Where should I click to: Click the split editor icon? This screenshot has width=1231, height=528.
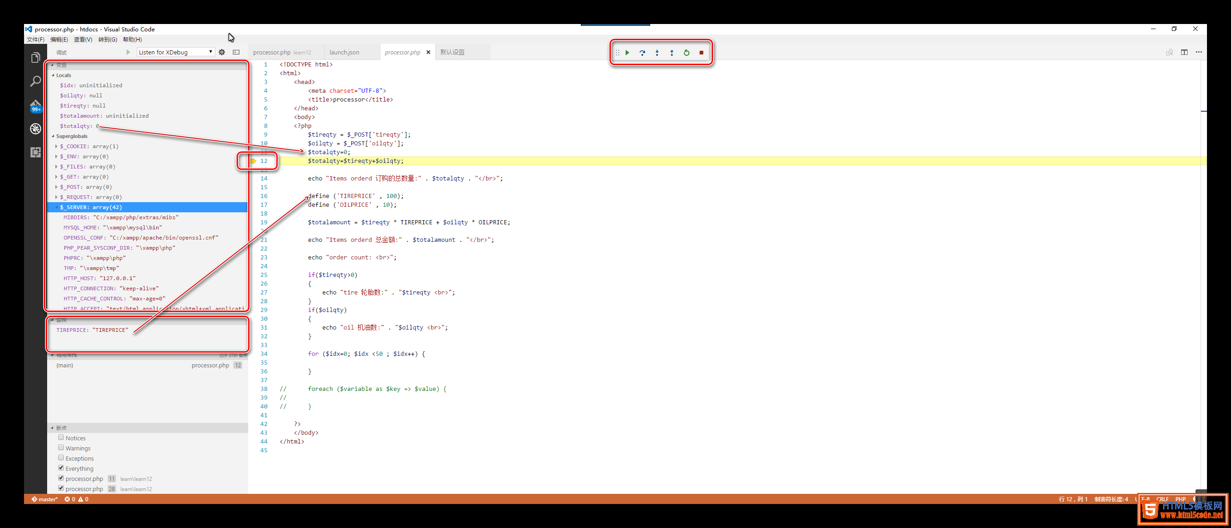pos(1184,52)
